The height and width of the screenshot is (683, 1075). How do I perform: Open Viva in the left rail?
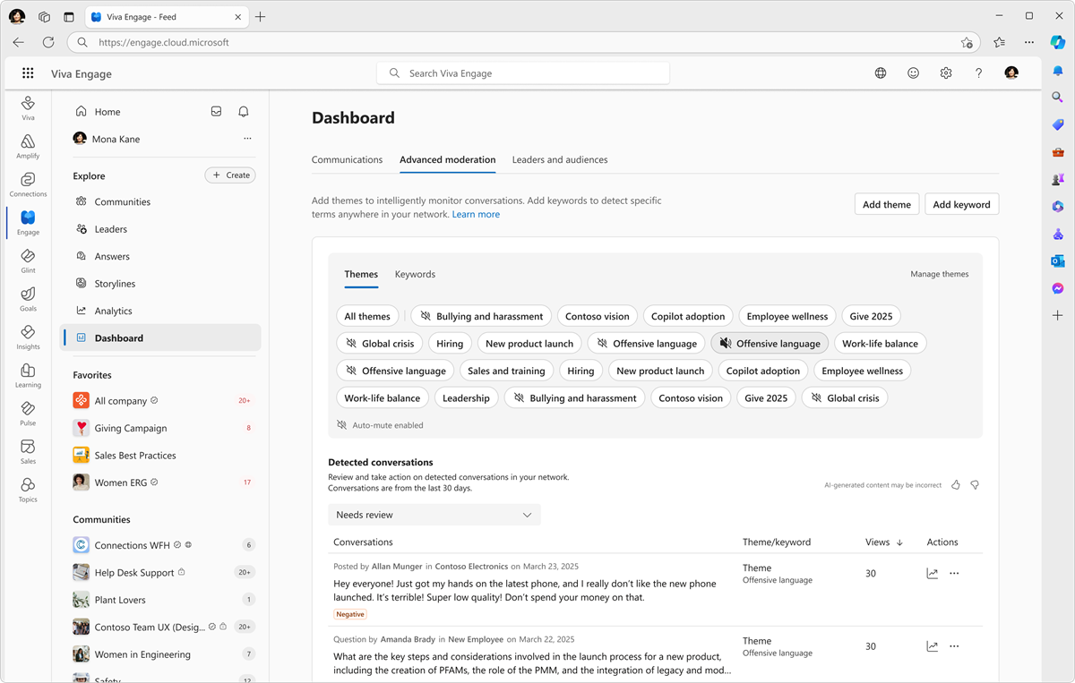[28, 108]
